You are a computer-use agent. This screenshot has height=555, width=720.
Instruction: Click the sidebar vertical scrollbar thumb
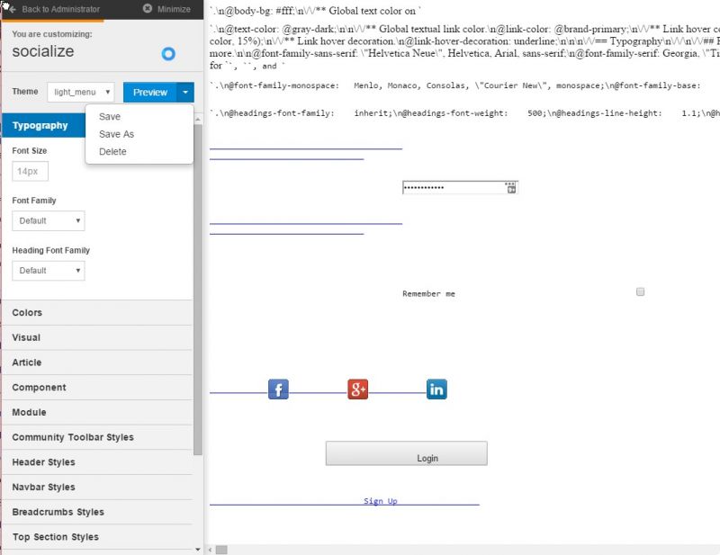[198, 290]
